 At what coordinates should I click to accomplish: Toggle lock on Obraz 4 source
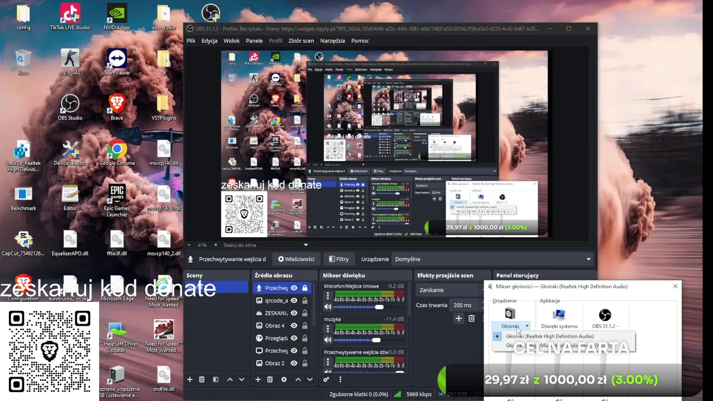[x=305, y=325]
